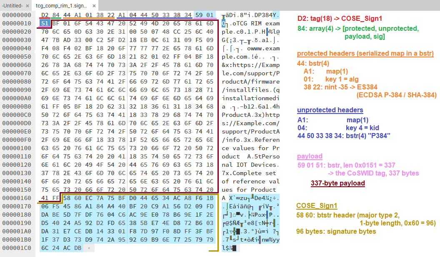Click byte 59 in row 00000000
The image size is (440, 257).
point(199,15)
